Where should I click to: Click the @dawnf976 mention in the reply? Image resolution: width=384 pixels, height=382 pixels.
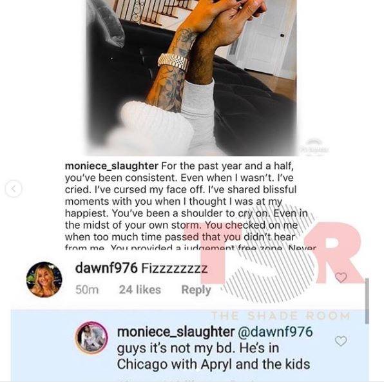[x=274, y=332]
